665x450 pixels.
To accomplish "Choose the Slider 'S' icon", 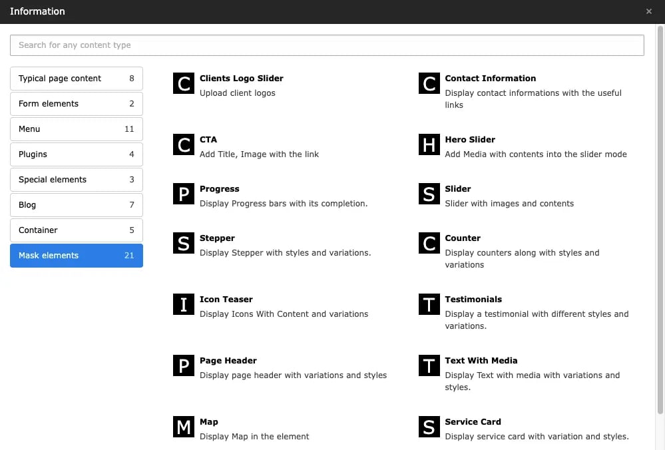I will tap(429, 194).
